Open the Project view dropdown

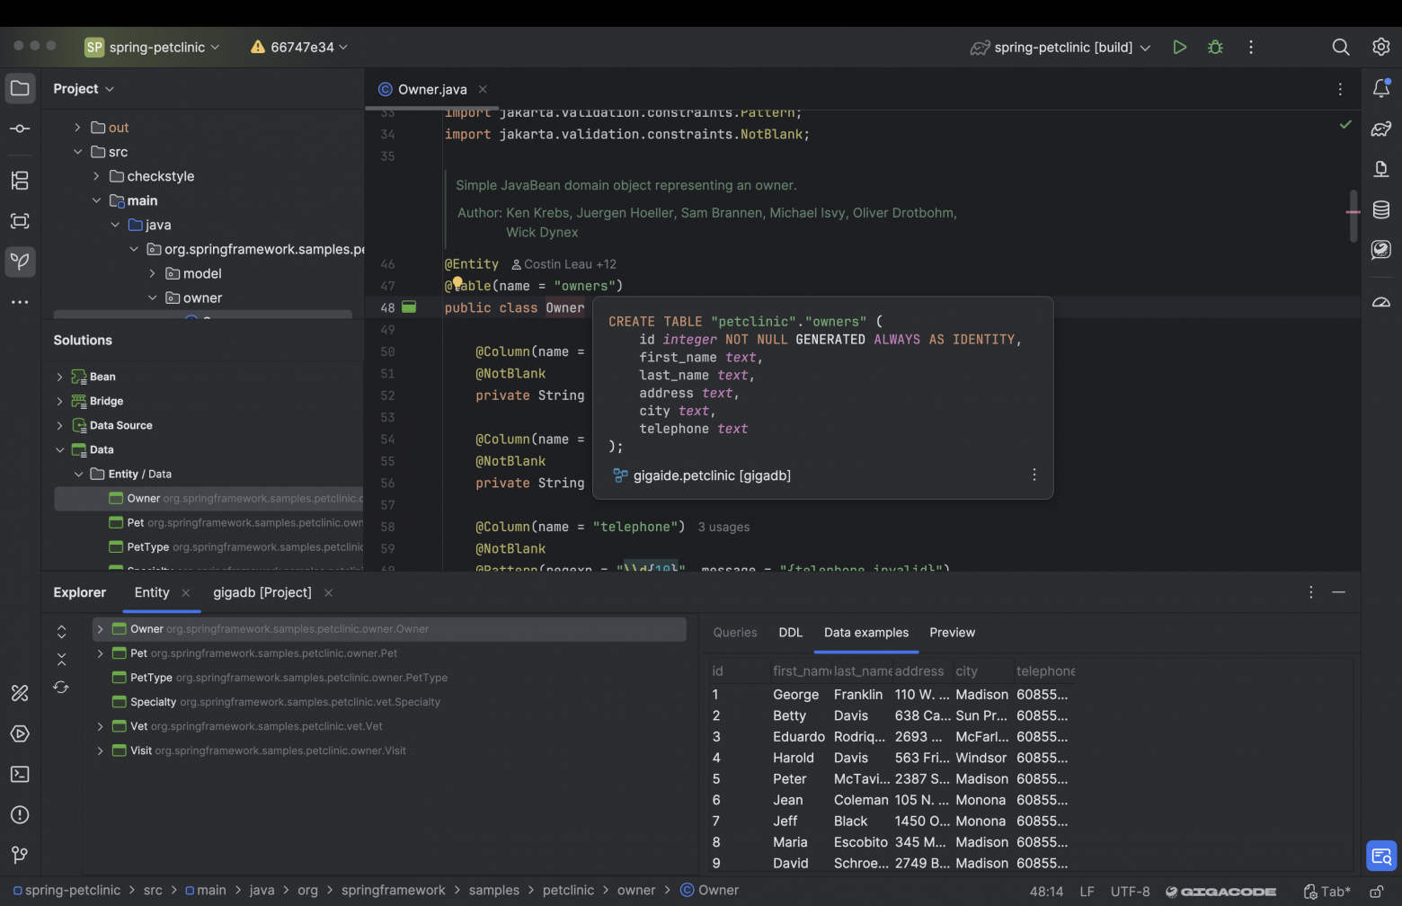[84, 89]
